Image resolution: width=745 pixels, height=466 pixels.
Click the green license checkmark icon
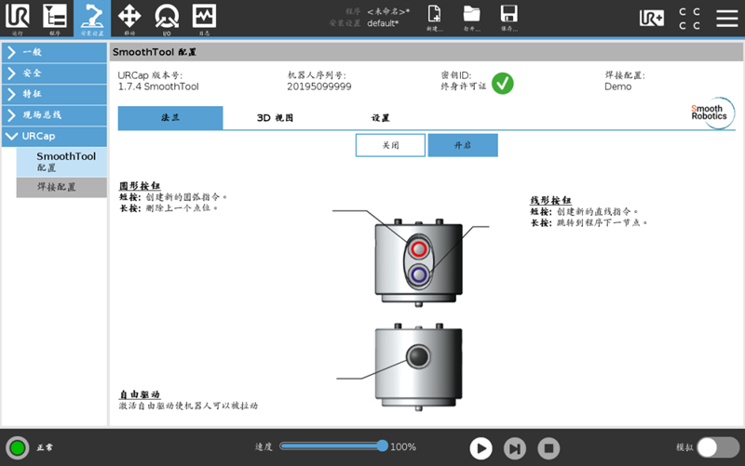point(502,84)
